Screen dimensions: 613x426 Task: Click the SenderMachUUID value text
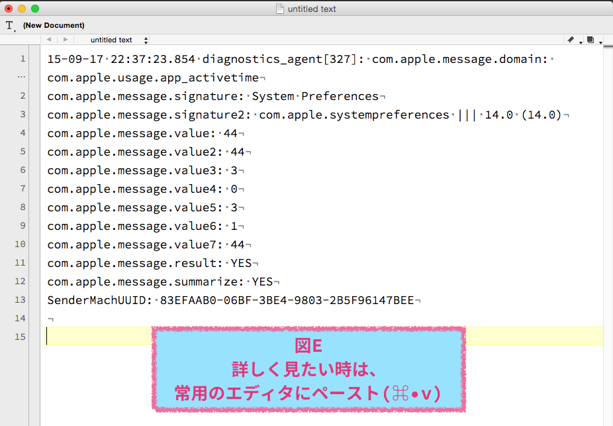click(287, 300)
